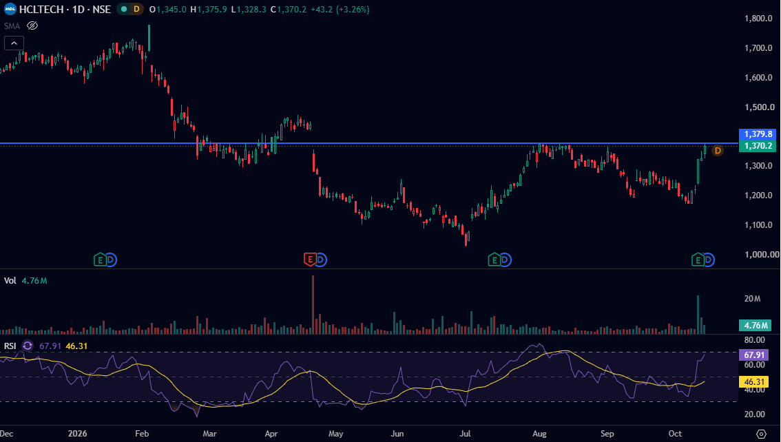Click volume value 4.76 M in the legend
The height and width of the screenshot is (442, 781).
[34, 281]
